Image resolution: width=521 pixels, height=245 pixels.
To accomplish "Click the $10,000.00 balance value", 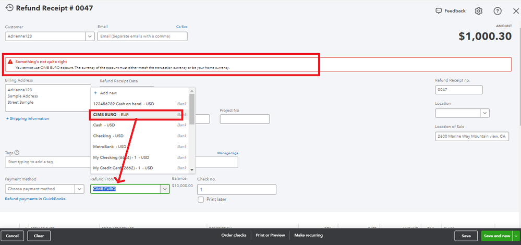I will click(183, 186).
